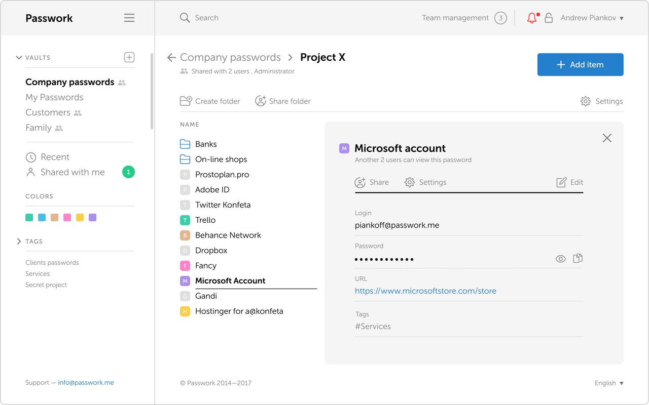Screen dimensions: 649x405
Task: Open Shared with me section
Action: (73, 172)
